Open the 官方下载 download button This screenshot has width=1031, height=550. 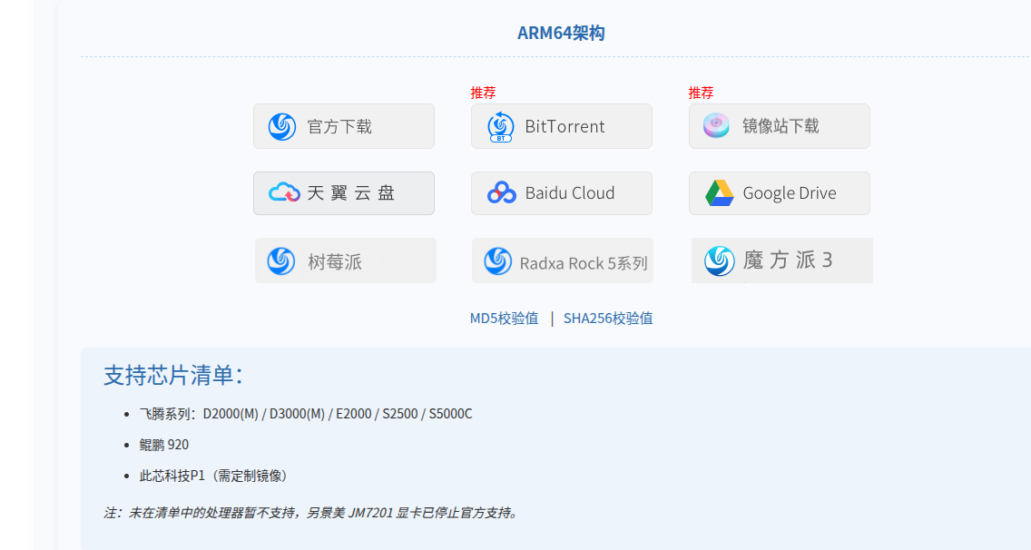pyautogui.click(x=344, y=126)
